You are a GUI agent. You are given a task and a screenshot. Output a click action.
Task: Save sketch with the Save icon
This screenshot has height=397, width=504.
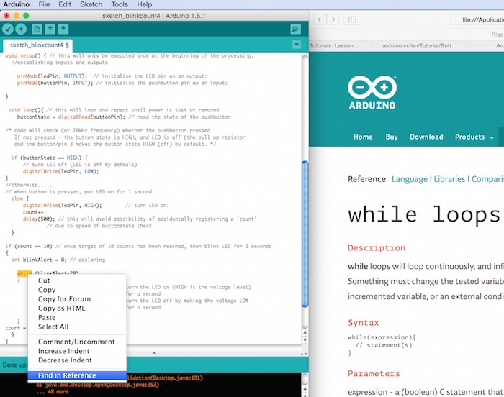point(63,29)
